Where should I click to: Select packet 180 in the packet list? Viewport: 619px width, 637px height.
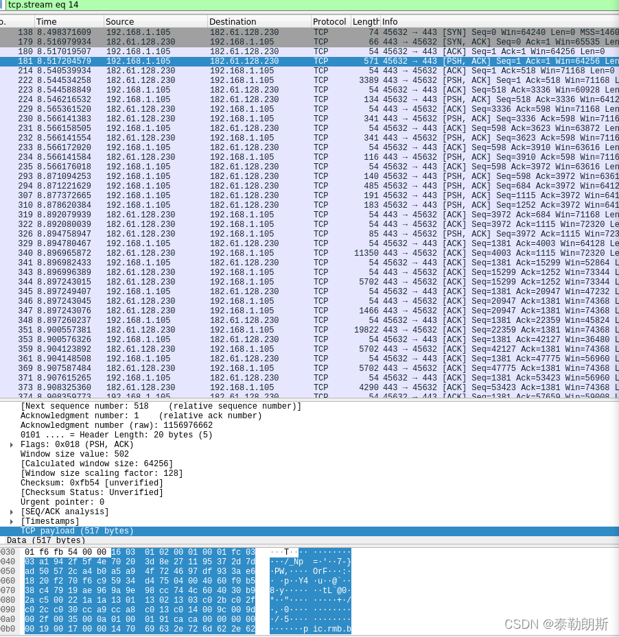tap(309, 51)
